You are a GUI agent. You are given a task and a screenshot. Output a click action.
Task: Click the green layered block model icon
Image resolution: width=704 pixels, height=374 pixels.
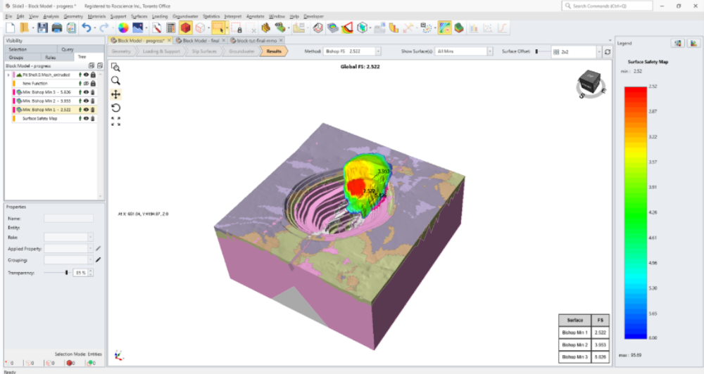point(459,28)
